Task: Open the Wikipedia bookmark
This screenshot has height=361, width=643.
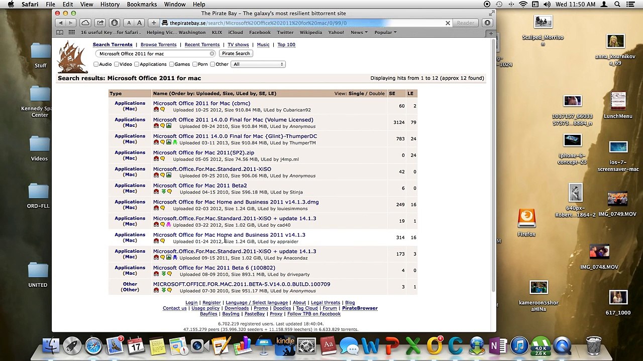Action: pyautogui.click(x=310, y=33)
